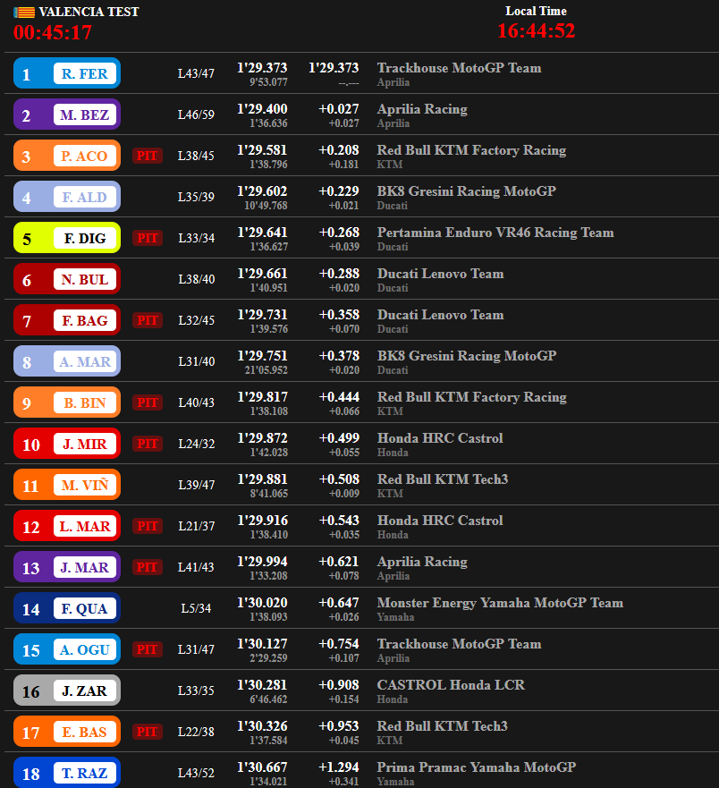Image resolution: width=719 pixels, height=788 pixels.
Task: Click Pertamina Enduro VR46 Racing Team
Action: click(495, 233)
